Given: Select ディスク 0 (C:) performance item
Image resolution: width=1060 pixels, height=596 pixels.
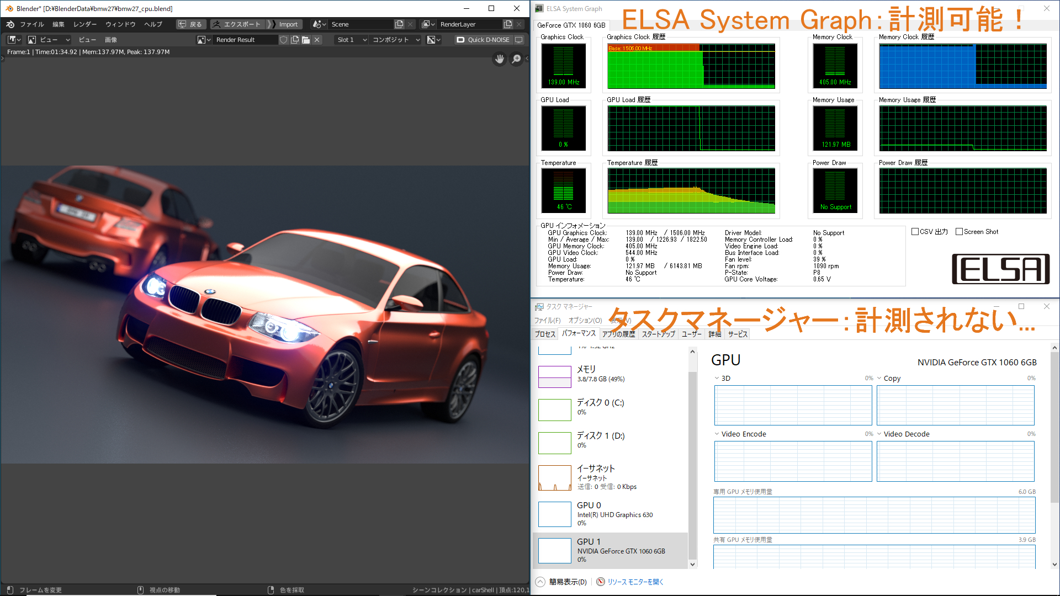Looking at the screenshot, I should click(611, 409).
